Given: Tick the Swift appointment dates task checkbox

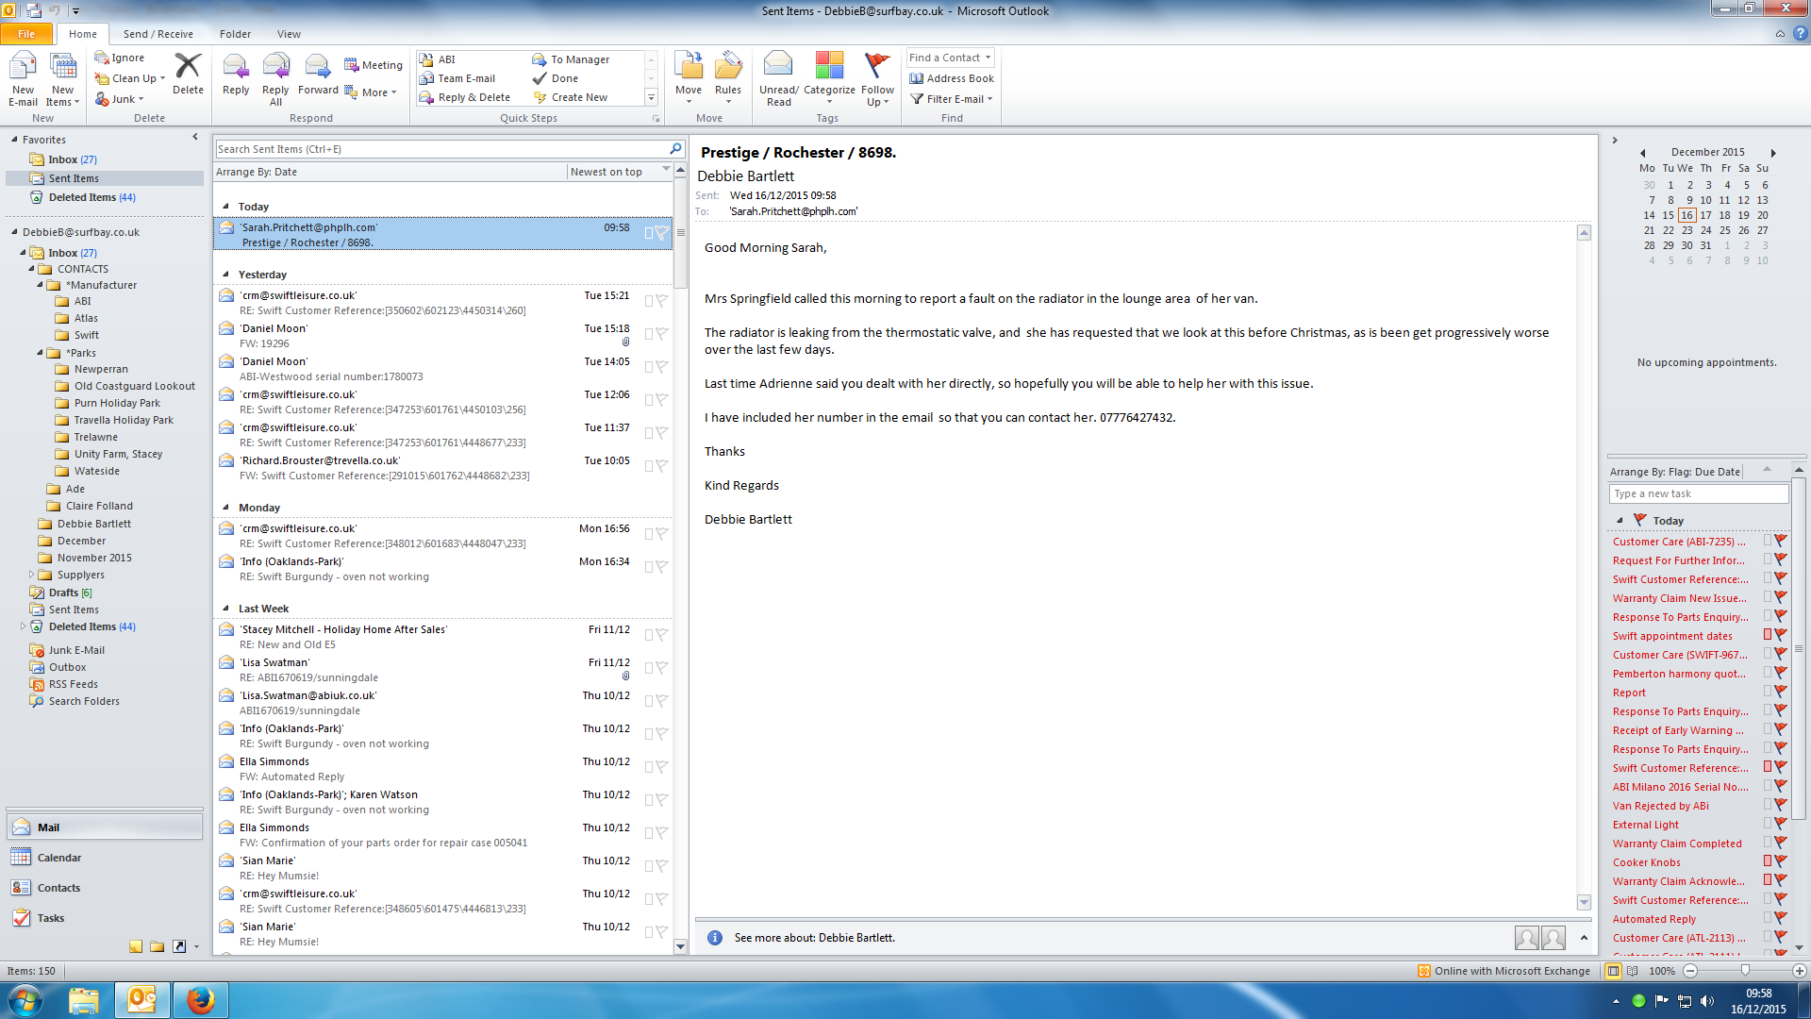Looking at the screenshot, I should click(1768, 635).
